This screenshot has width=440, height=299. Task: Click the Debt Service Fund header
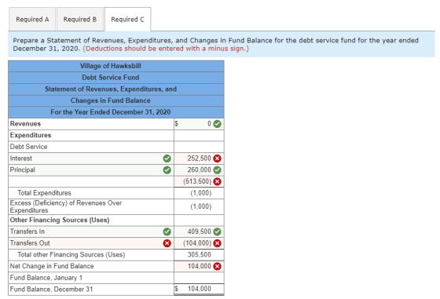coord(116,78)
